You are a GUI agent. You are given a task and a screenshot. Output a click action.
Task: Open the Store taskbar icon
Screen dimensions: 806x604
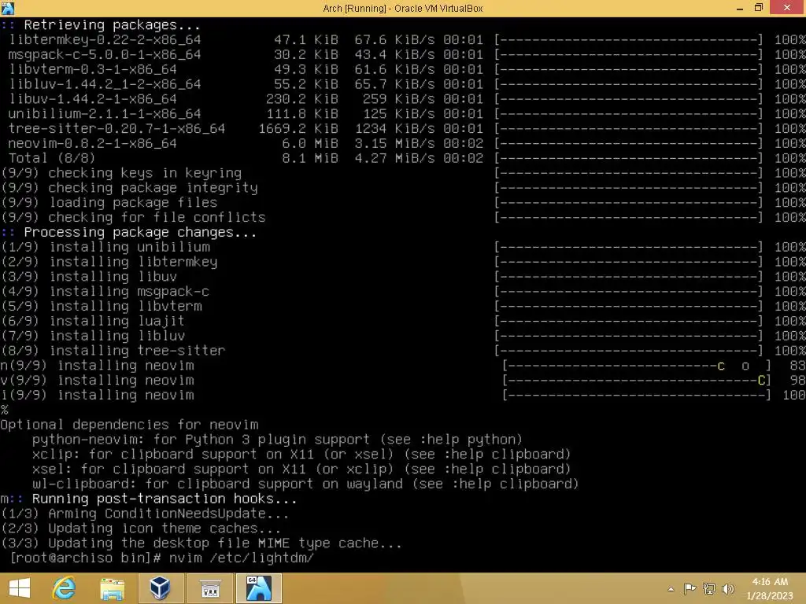click(209, 588)
